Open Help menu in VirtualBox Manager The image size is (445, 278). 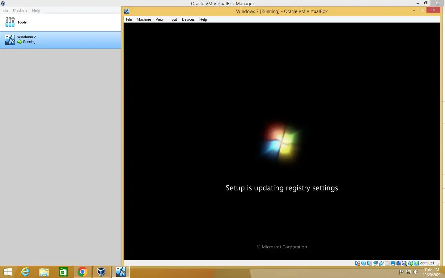pyautogui.click(x=36, y=10)
